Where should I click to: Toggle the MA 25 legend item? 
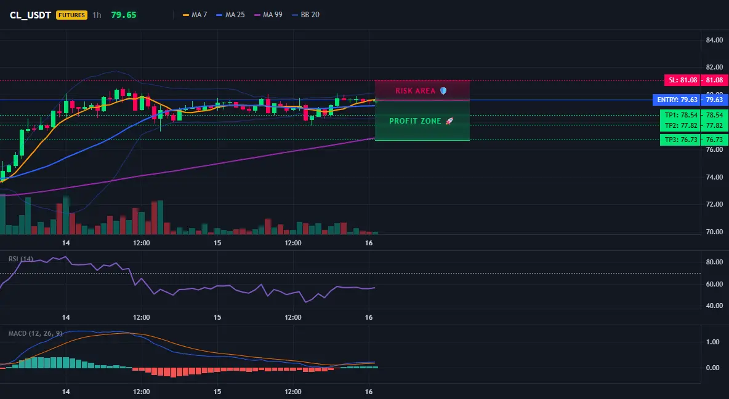231,15
